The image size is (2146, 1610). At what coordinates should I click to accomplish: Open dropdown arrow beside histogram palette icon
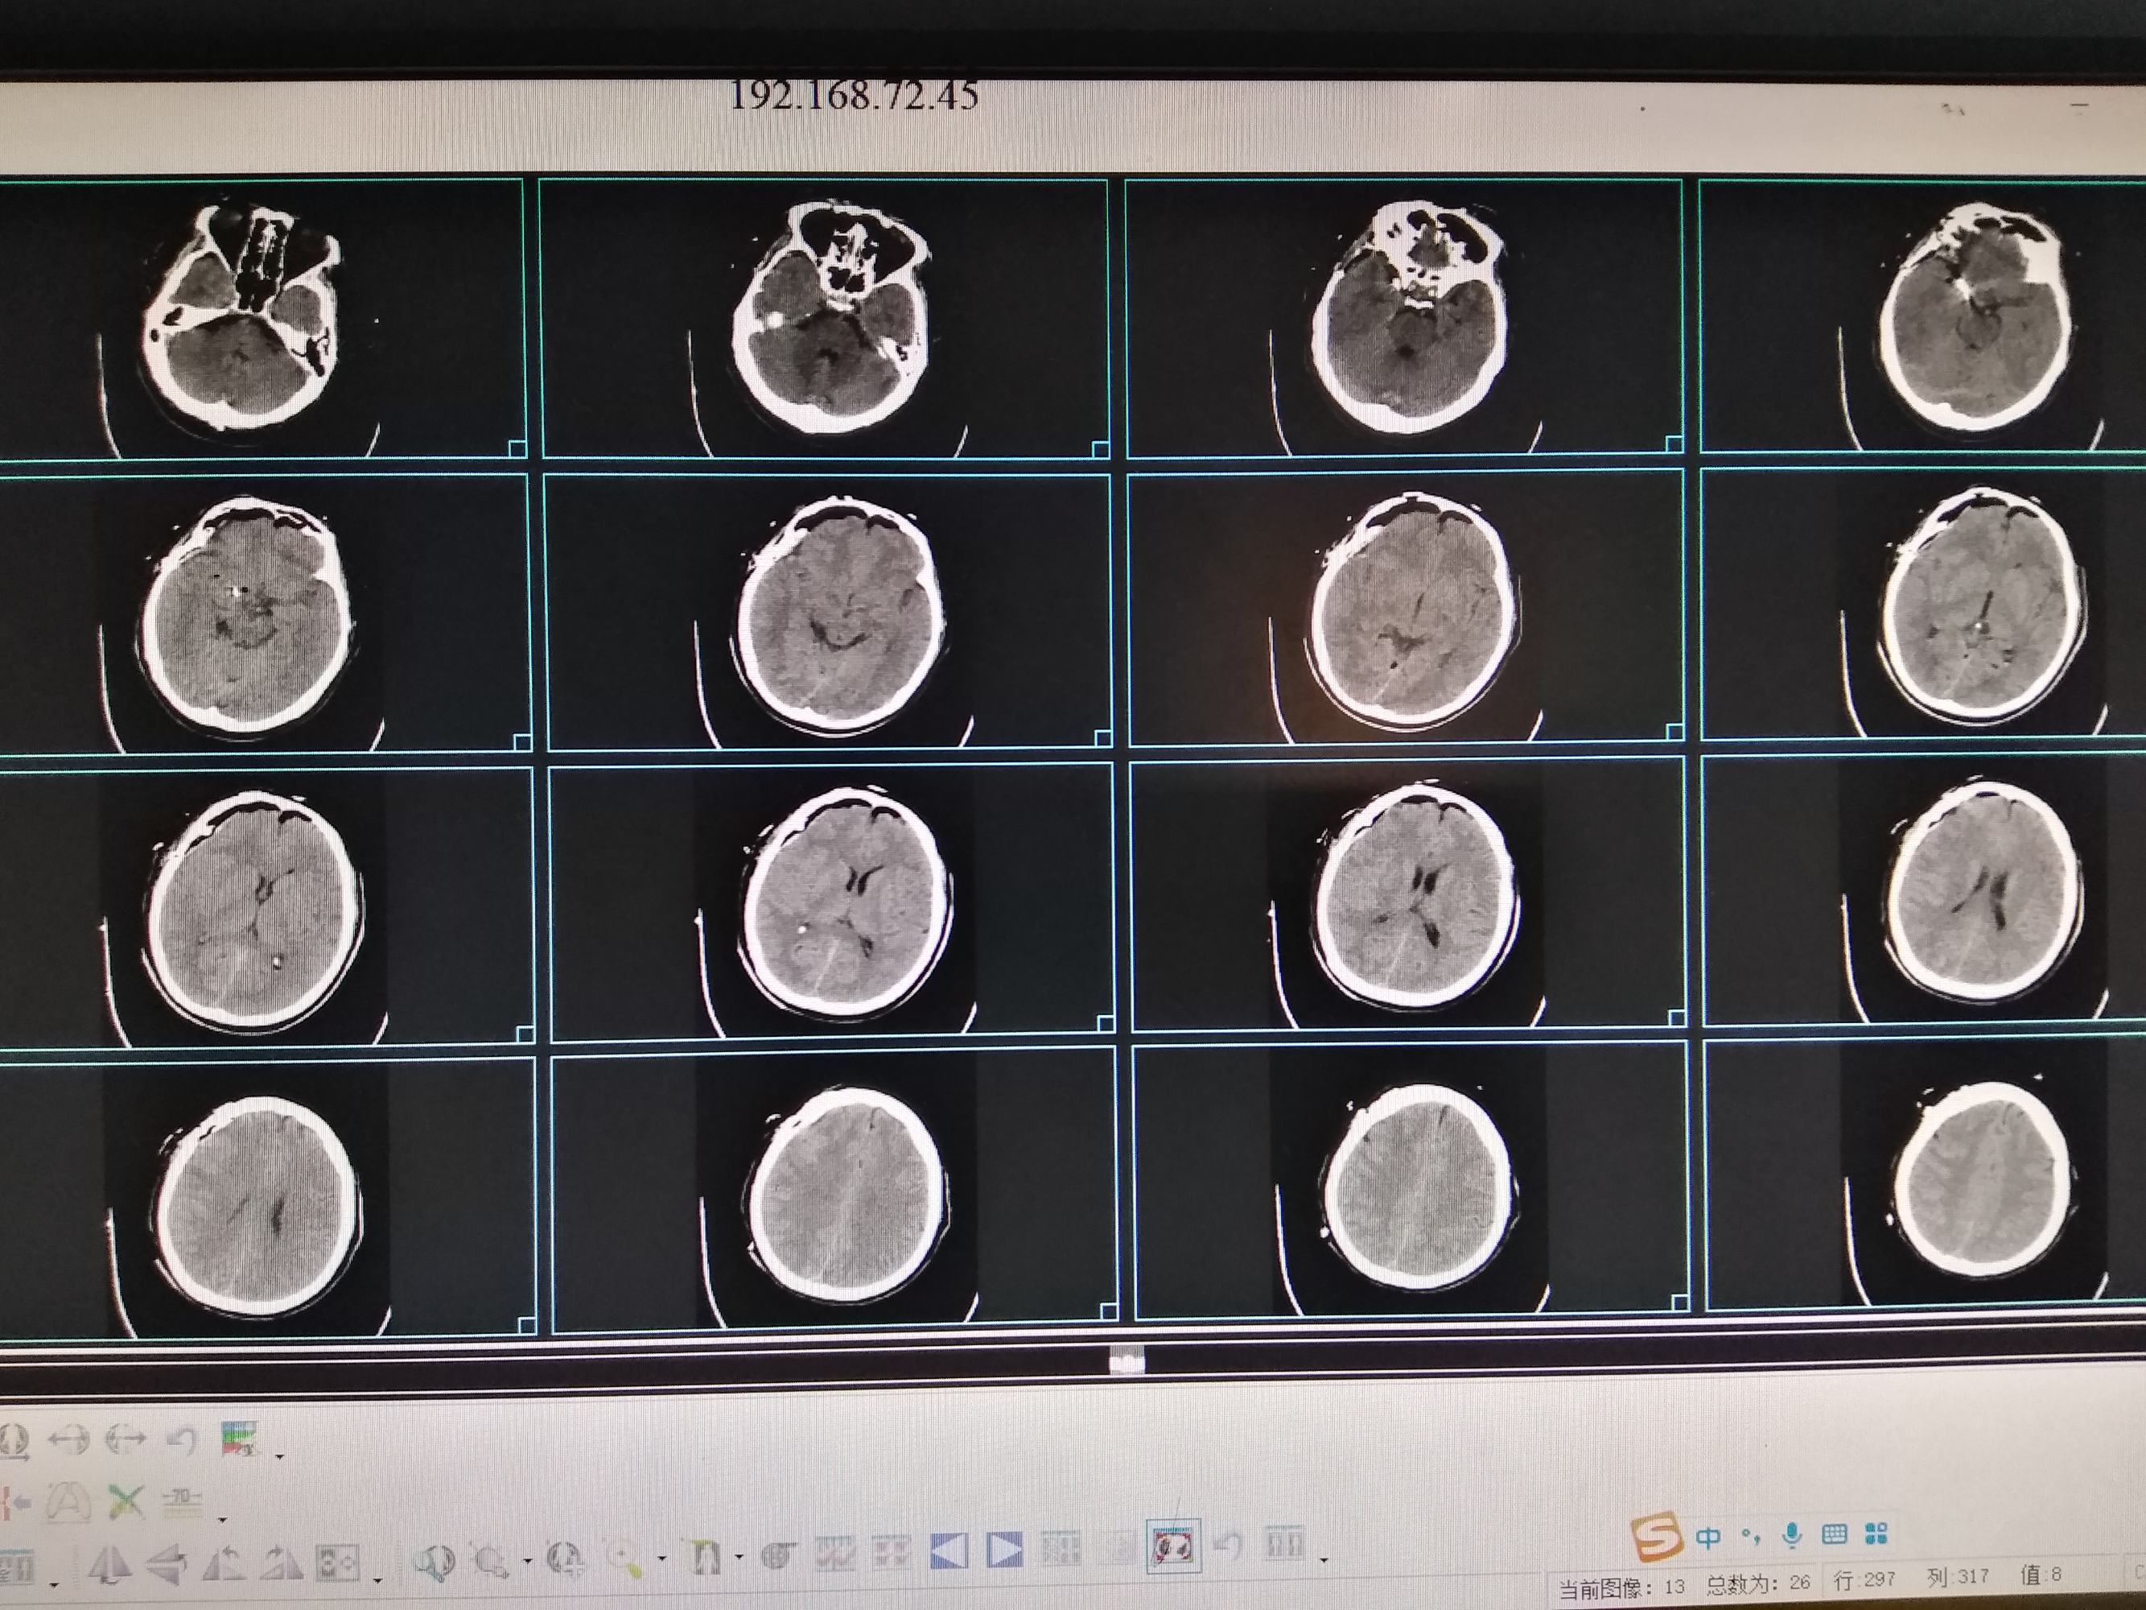coord(280,1458)
